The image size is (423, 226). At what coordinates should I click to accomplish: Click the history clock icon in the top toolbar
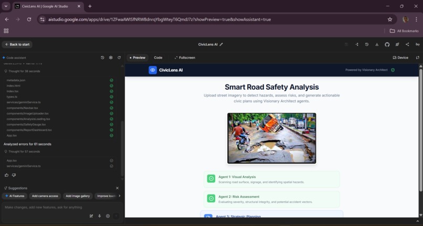pos(367,45)
